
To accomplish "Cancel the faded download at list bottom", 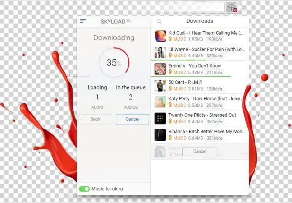I will coord(200,151).
